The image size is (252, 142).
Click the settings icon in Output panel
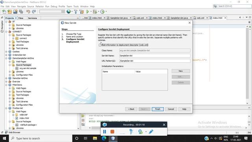[x=83, y=124]
